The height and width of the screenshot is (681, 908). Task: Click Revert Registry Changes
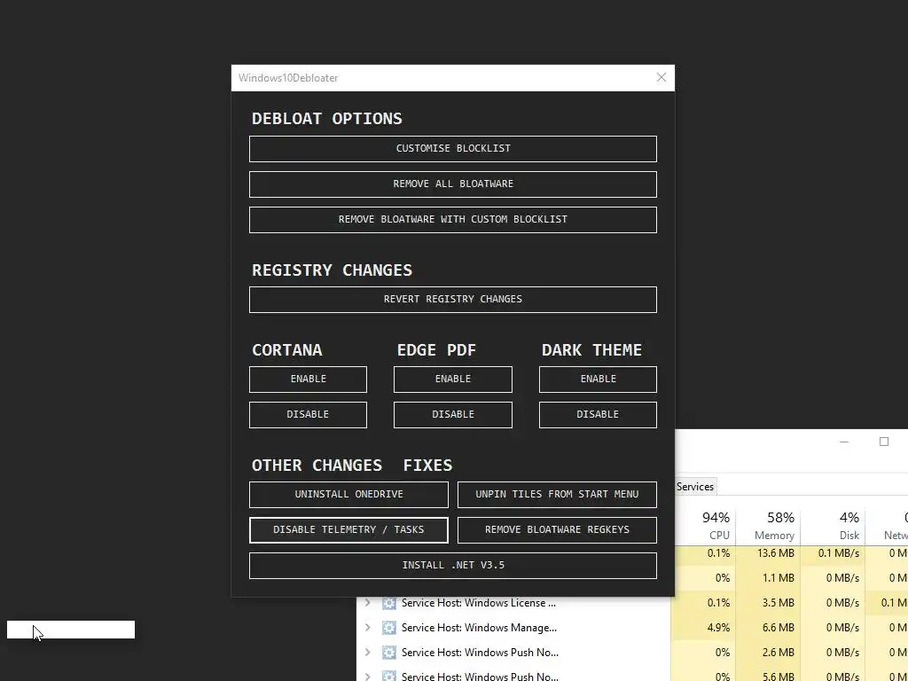[x=453, y=300]
